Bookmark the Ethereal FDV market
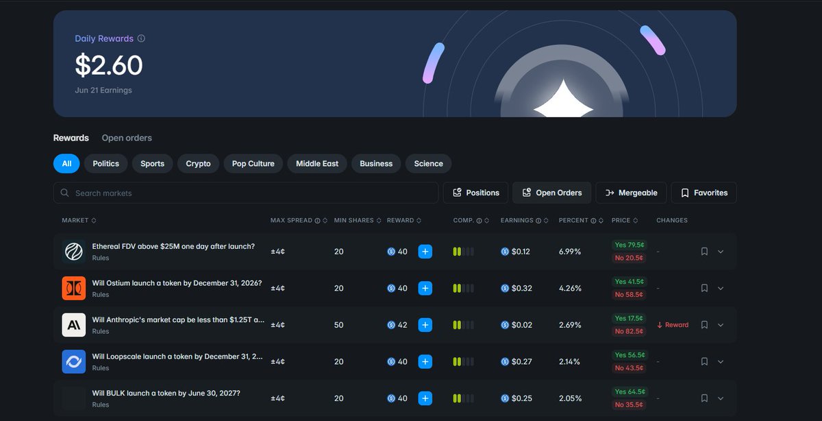 (704, 252)
